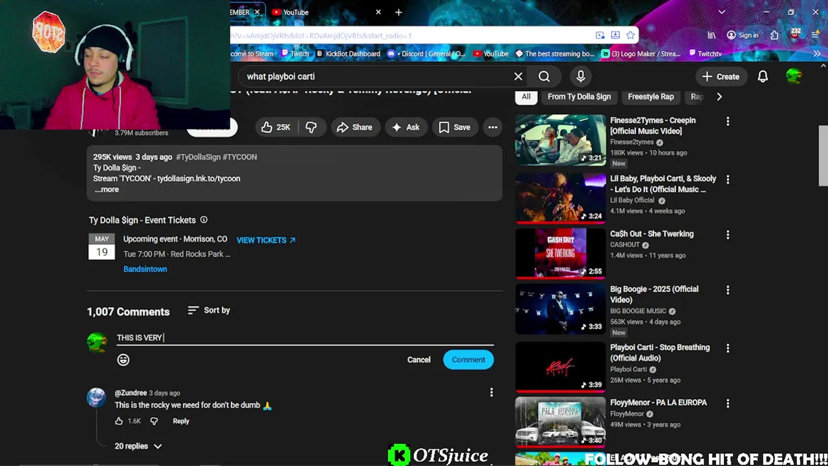
Task: Open the browser library icon
Action: pyautogui.click(x=712, y=35)
